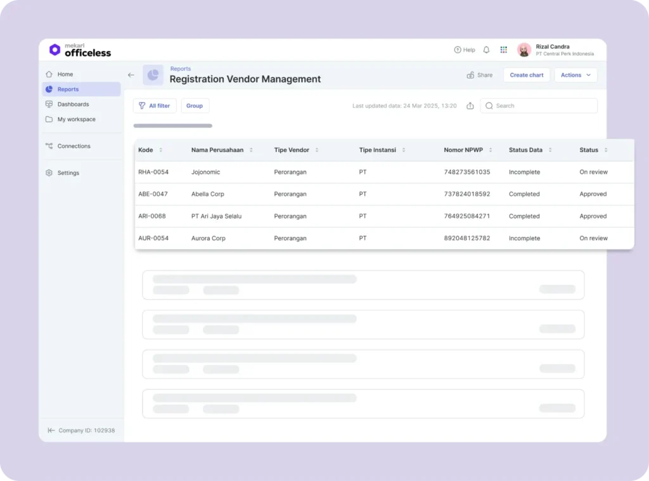Viewport: 649px width, 481px height.
Task: Click the Create chart button
Action: 527,75
